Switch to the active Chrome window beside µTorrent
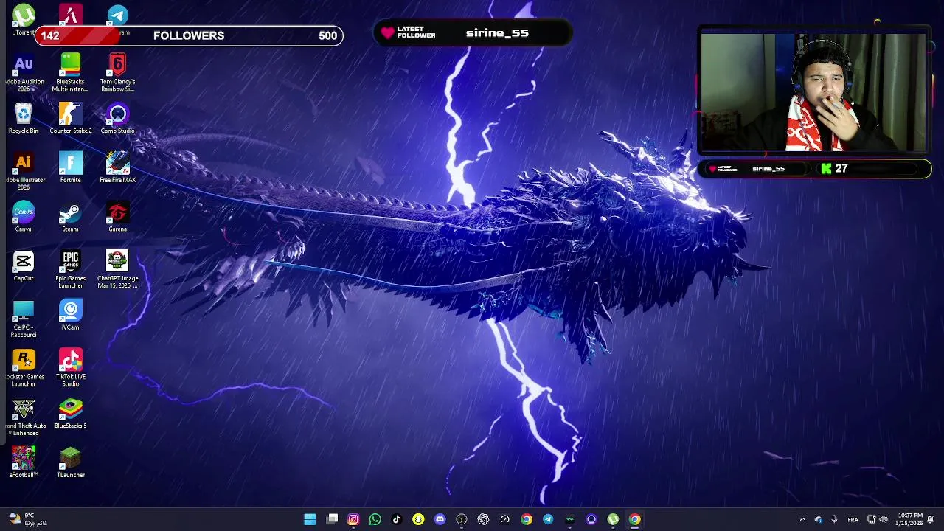 click(635, 519)
